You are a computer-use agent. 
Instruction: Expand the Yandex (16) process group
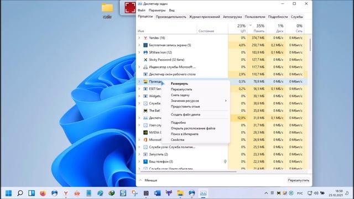[139, 38]
